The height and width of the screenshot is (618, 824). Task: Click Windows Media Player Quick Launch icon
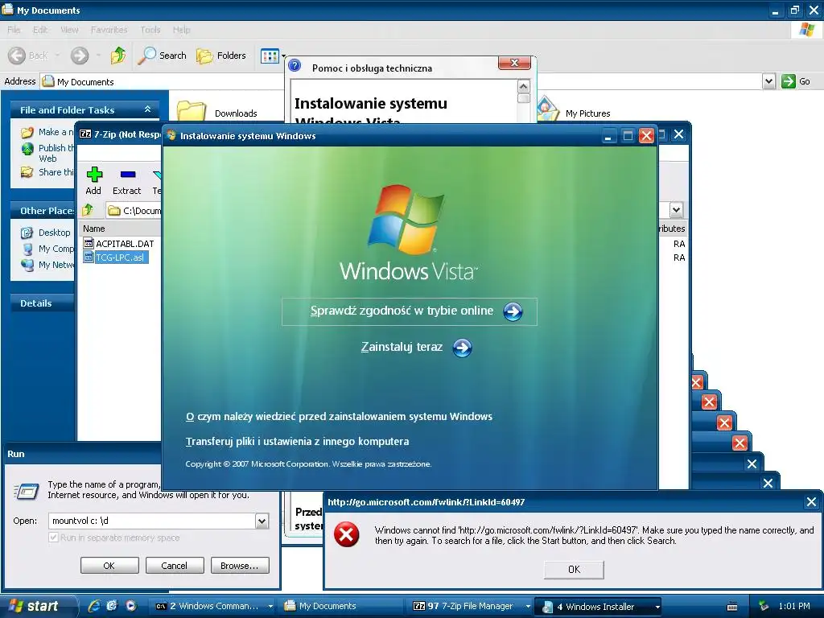[x=131, y=606]
